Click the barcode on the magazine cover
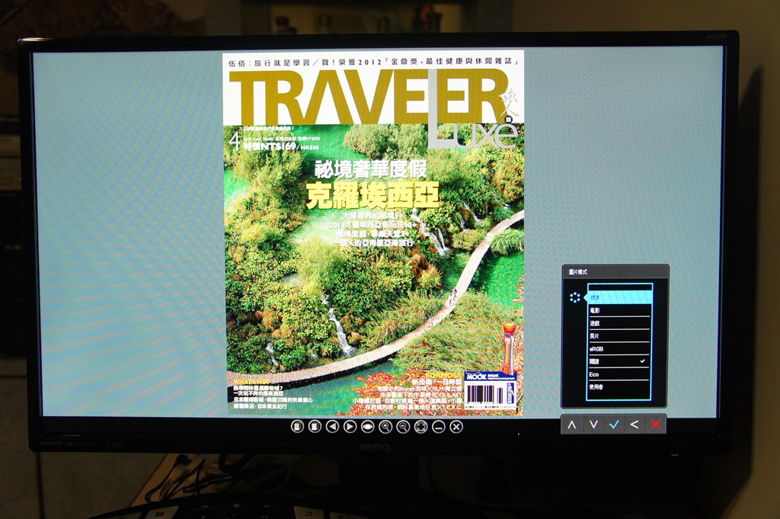 click(485, 395)
